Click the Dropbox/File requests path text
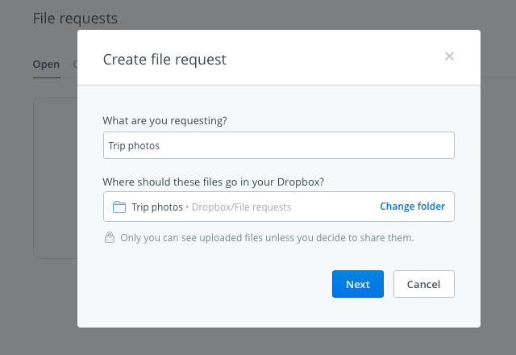Screen dimensions: 516x355 [241, 207]
